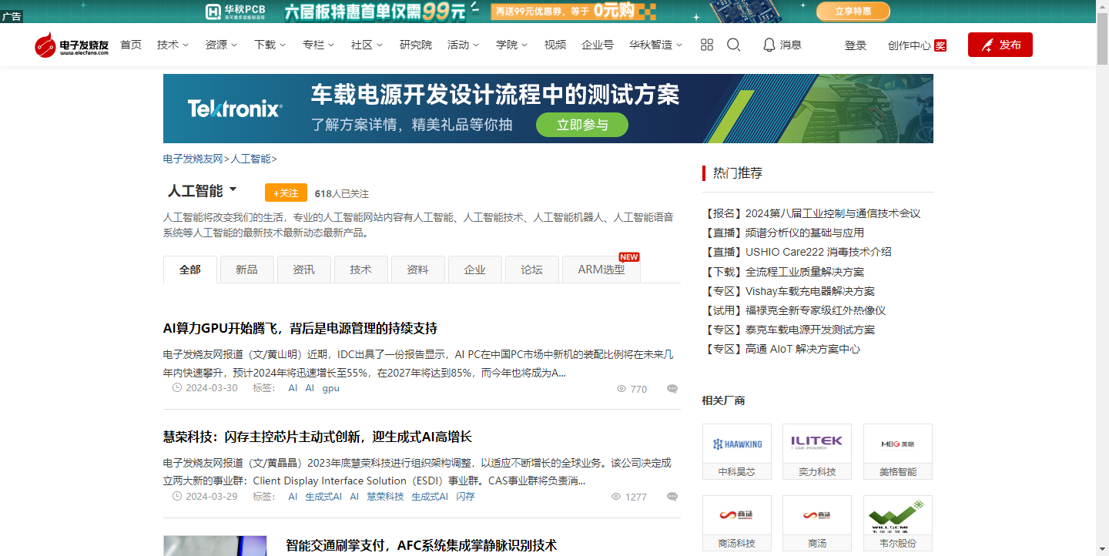
Task: Click the views eye icon showing 770
Action: [x=622, y=389]
